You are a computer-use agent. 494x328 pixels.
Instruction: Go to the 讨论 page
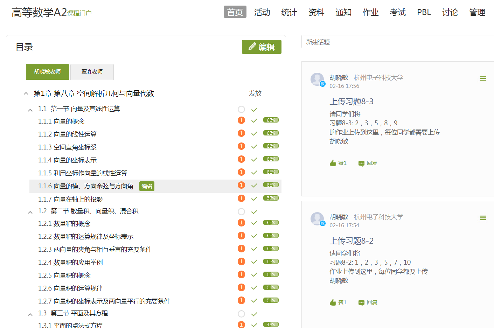[450, 12]
